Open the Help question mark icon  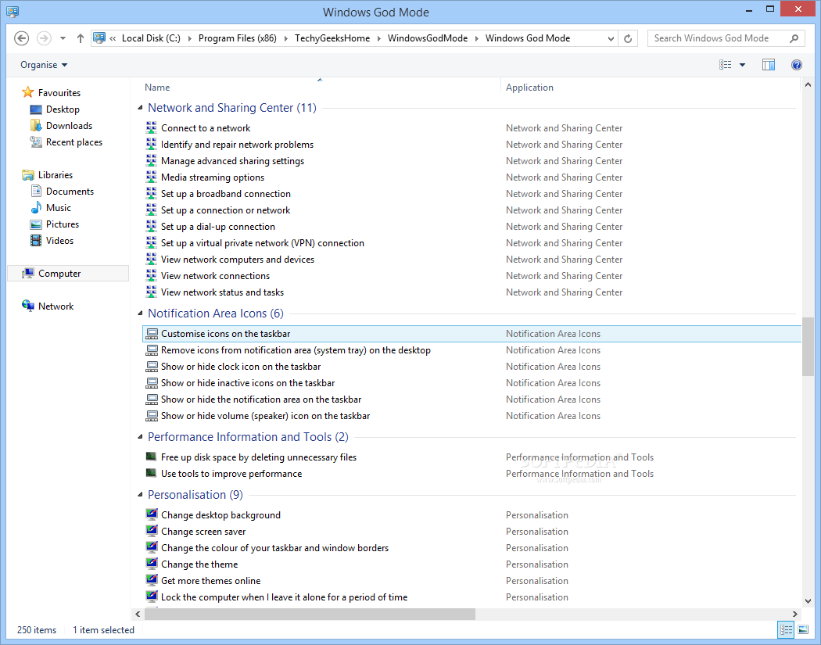tap(797, 65)
